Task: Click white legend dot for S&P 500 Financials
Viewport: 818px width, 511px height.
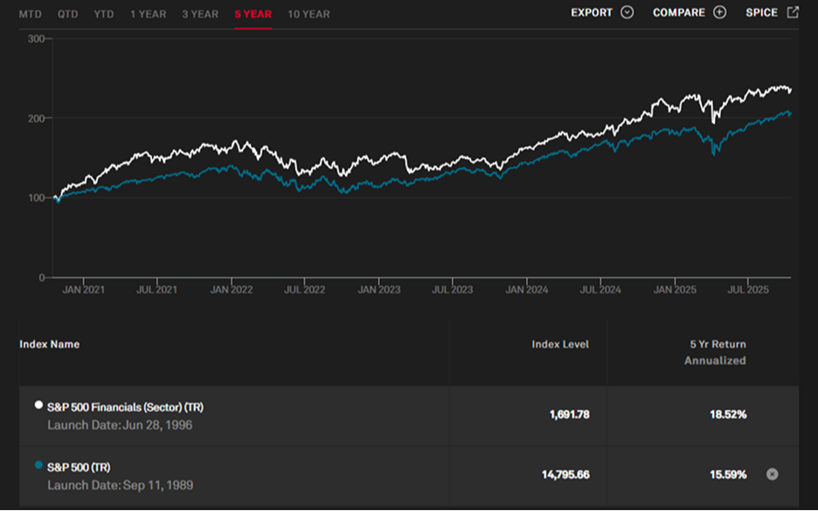Action: [38, 405]
